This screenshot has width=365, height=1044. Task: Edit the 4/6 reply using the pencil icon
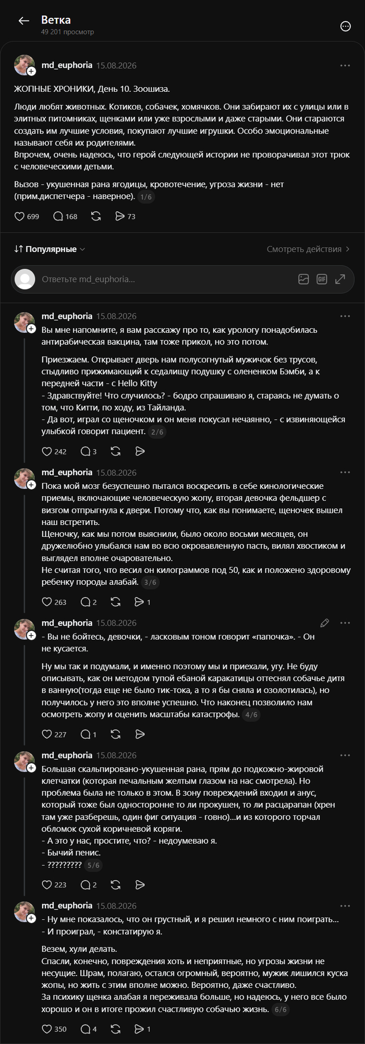pos(324,623)
